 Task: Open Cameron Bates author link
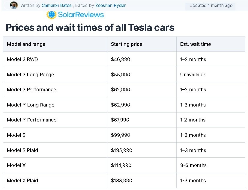[56, 5]
